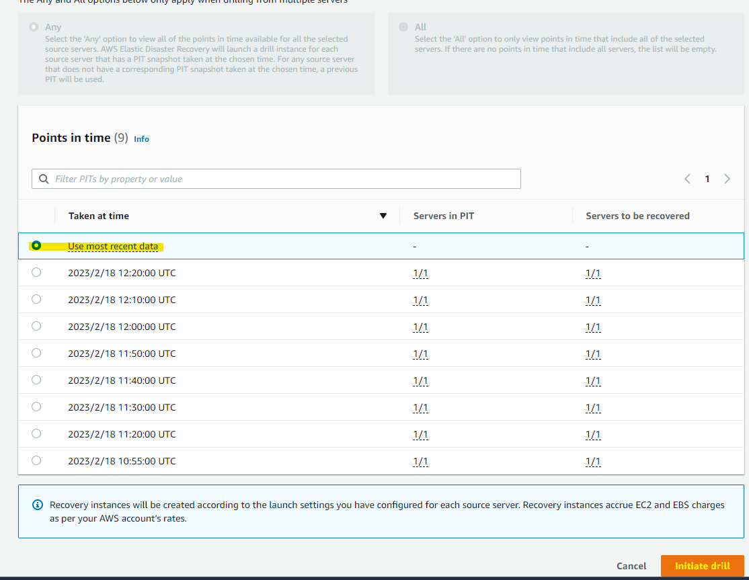Screen dimensions: 749x580
Task: Click Servers in PIT '1/1' for 12:20:00 row
Action: pos(420,273)
